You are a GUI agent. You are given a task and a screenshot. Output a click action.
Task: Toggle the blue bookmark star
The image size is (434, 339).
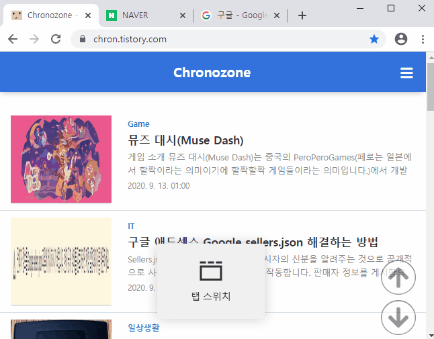[374, 39]
